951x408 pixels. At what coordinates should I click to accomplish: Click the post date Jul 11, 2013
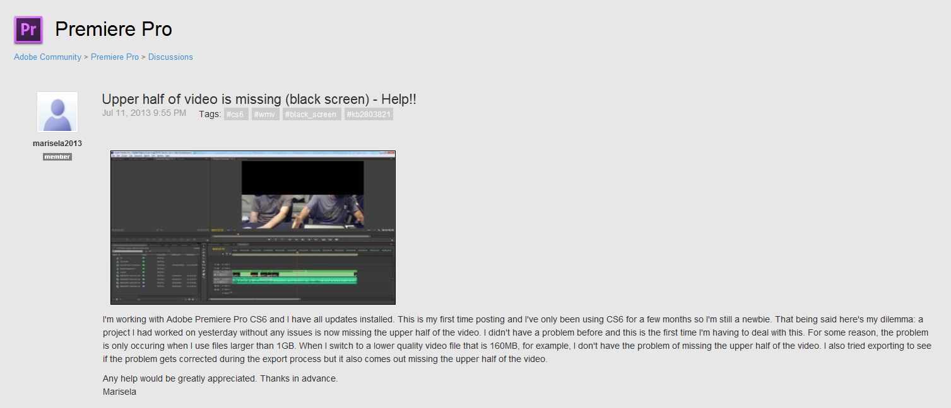144,113
